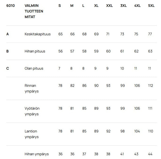Click row letter C
This screenshot has height=159, width=161.
pyautogui.click(x=8, y=68)
